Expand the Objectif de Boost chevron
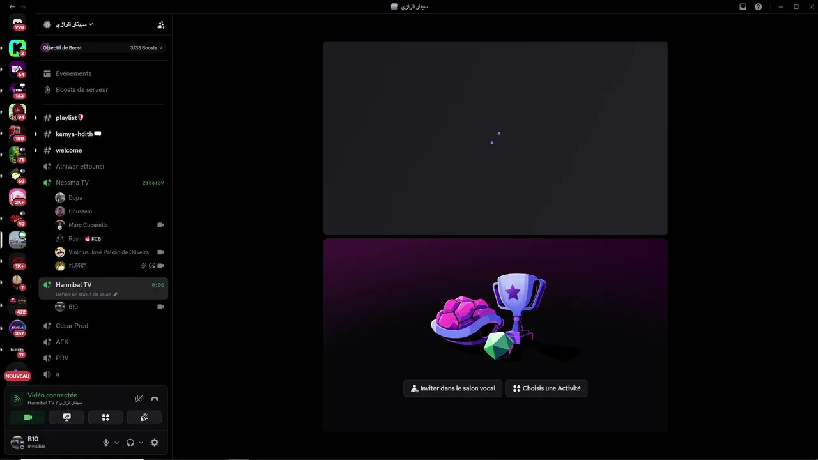The height and width of the screenshot is (460, 818). coord(161,48)
